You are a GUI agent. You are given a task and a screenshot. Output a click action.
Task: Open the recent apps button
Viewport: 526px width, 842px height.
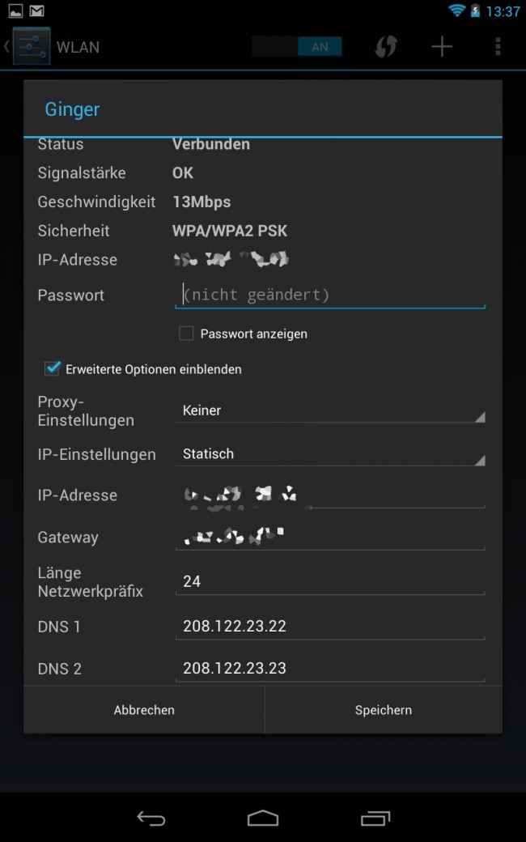pos(375,819)
